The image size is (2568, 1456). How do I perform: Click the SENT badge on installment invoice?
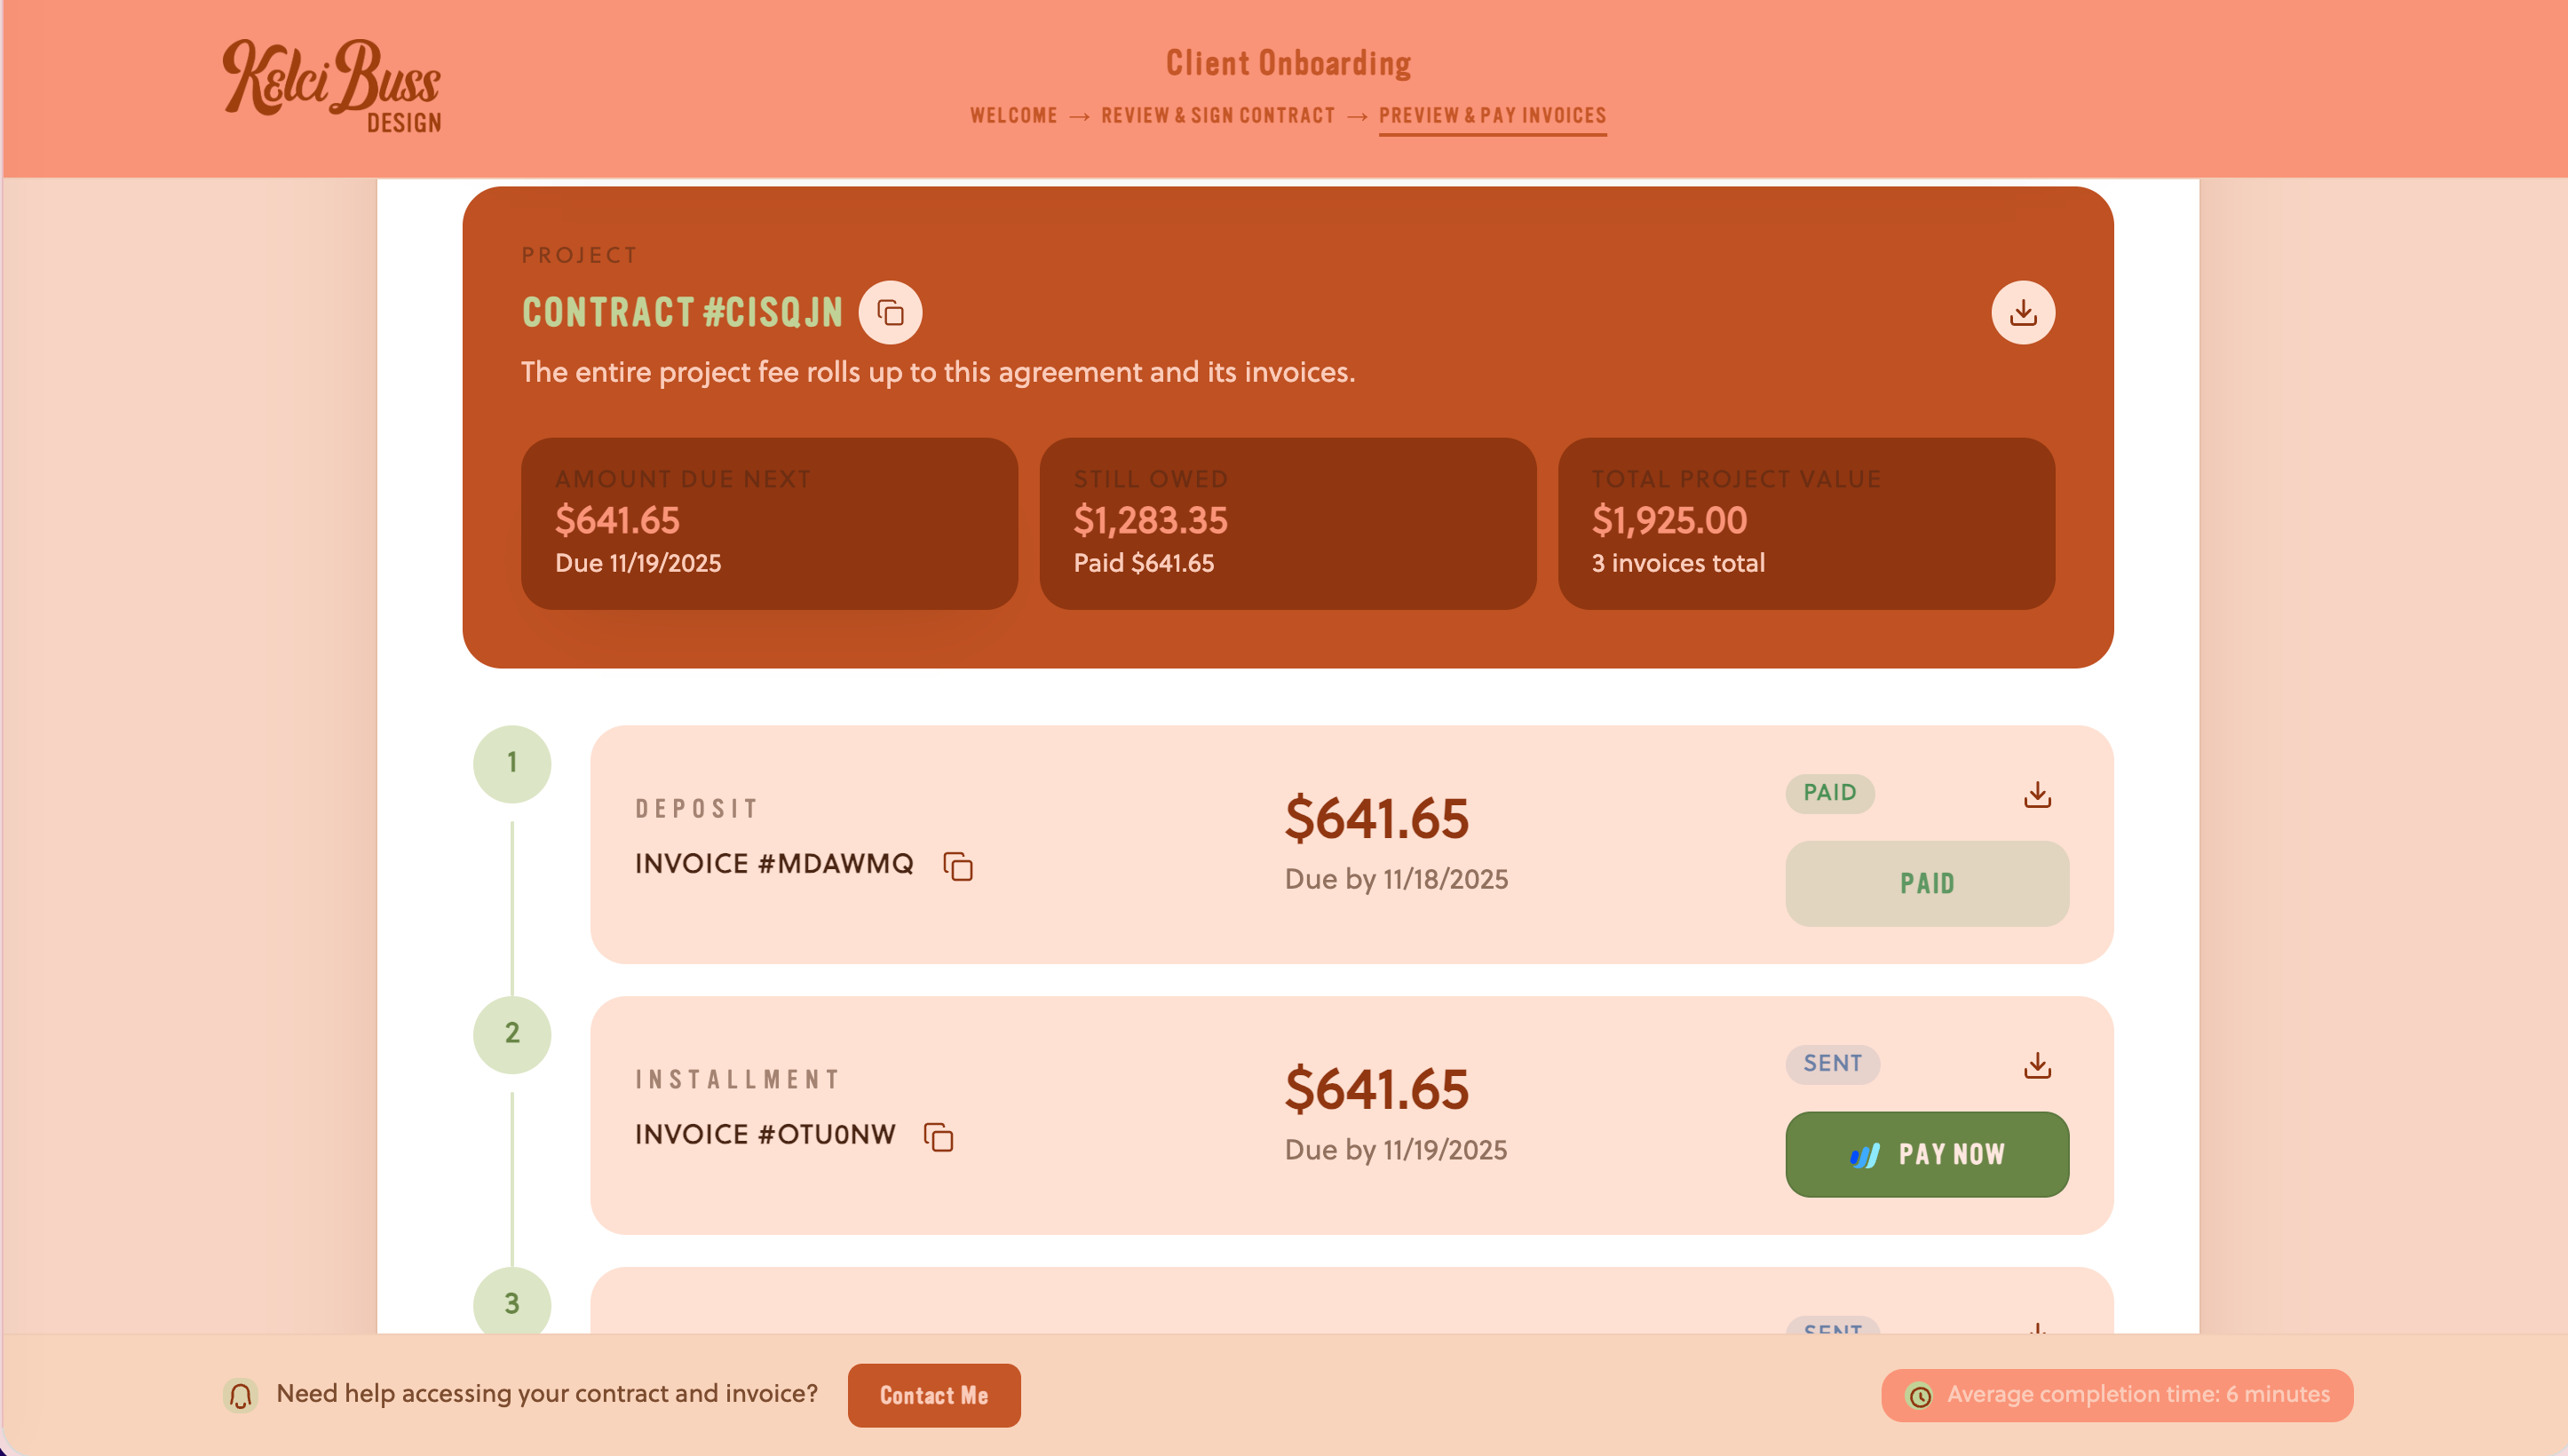point(1832,1064)
